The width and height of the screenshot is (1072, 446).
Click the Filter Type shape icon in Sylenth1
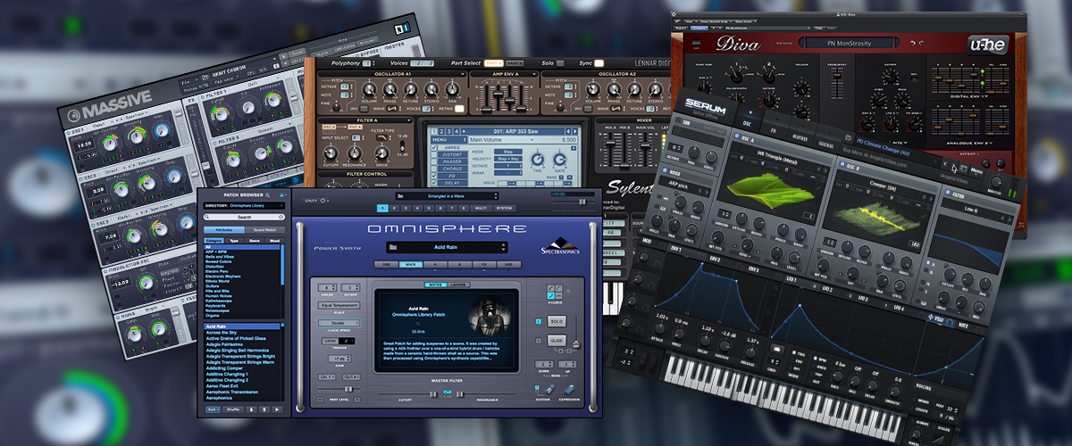coord(381,137)
